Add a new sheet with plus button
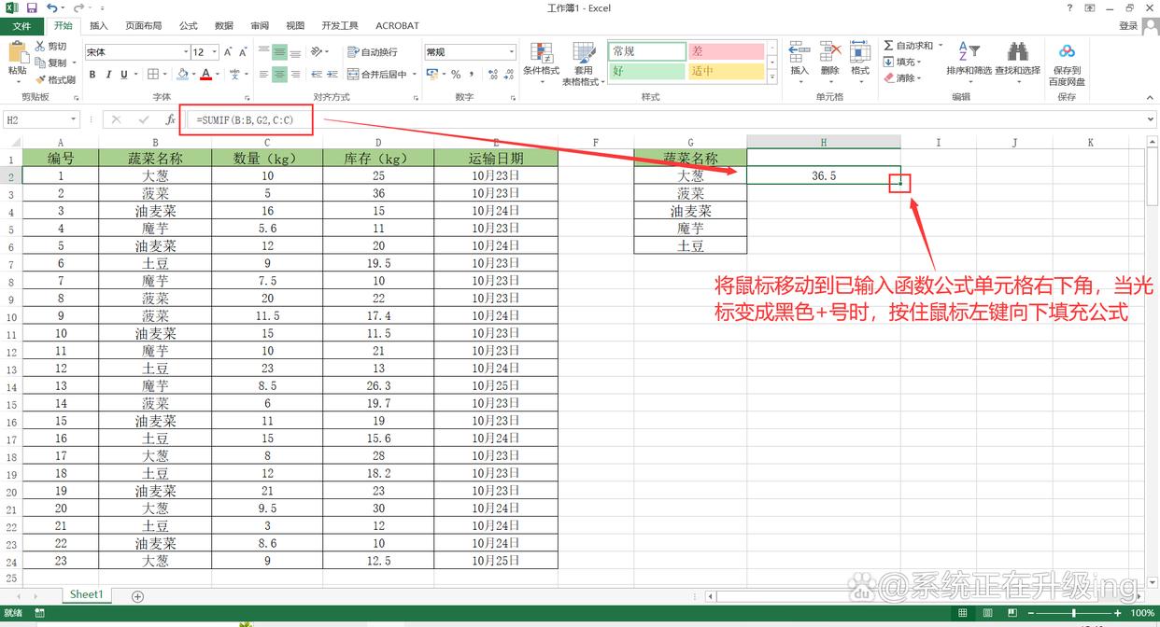The image size is (1160, 627). tap(137, 596)
